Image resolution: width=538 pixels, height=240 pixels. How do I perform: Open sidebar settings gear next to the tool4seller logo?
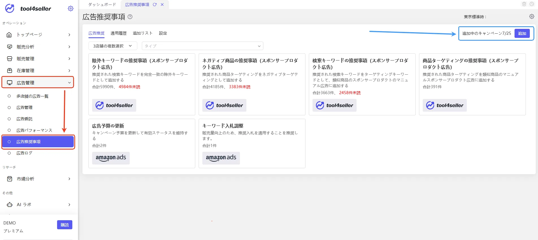click(x=71, y=8)
